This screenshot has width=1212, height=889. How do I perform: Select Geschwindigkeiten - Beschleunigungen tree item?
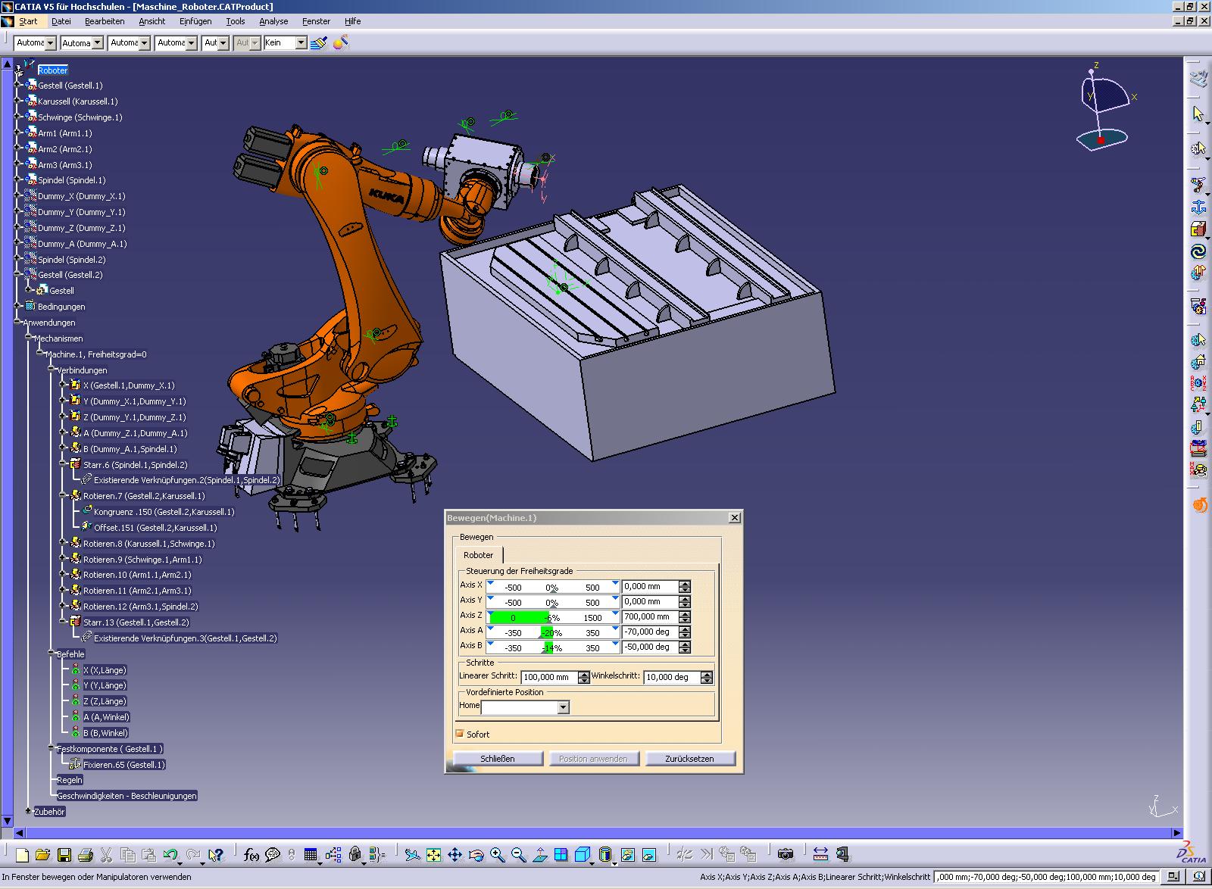tap(127, 795)
